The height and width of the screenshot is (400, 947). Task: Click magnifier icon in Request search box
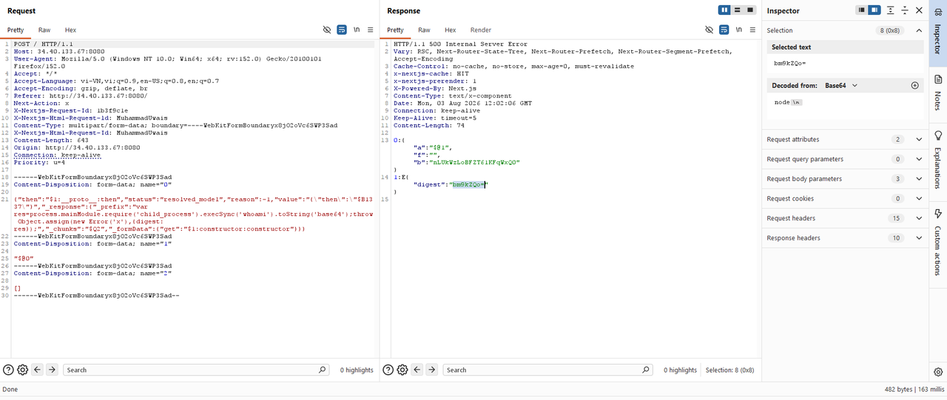(322, 370)
